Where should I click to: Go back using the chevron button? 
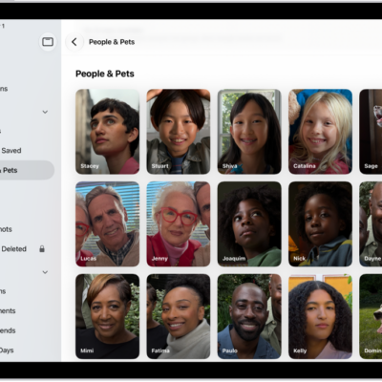pyautogui.click(x=74, y=42)
